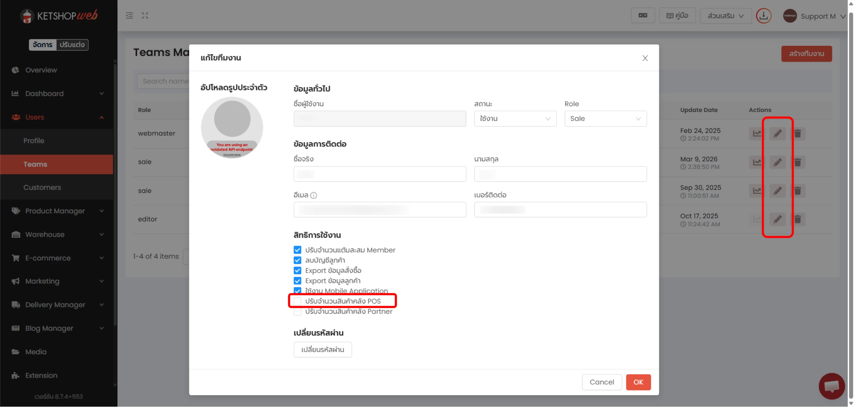Uncheck ลบบัญชีลูกค้า permission
Viewport: 855px width, 407px height.
(297, 260)
